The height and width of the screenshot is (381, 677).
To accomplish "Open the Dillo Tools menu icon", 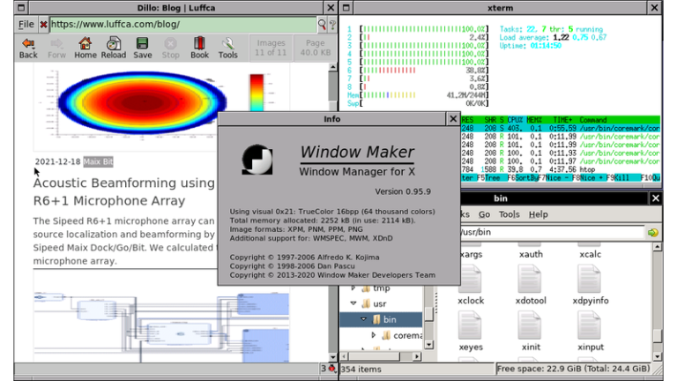I will click(x=227, y=47).
